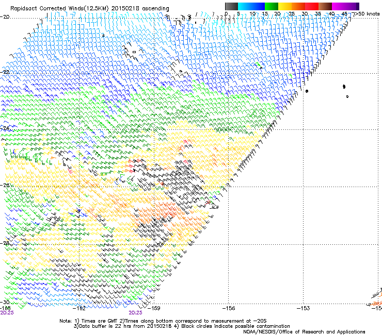The image size is (382, 335).
Task: Click the legend label "10" on the color scale
Action: (252, 13)
